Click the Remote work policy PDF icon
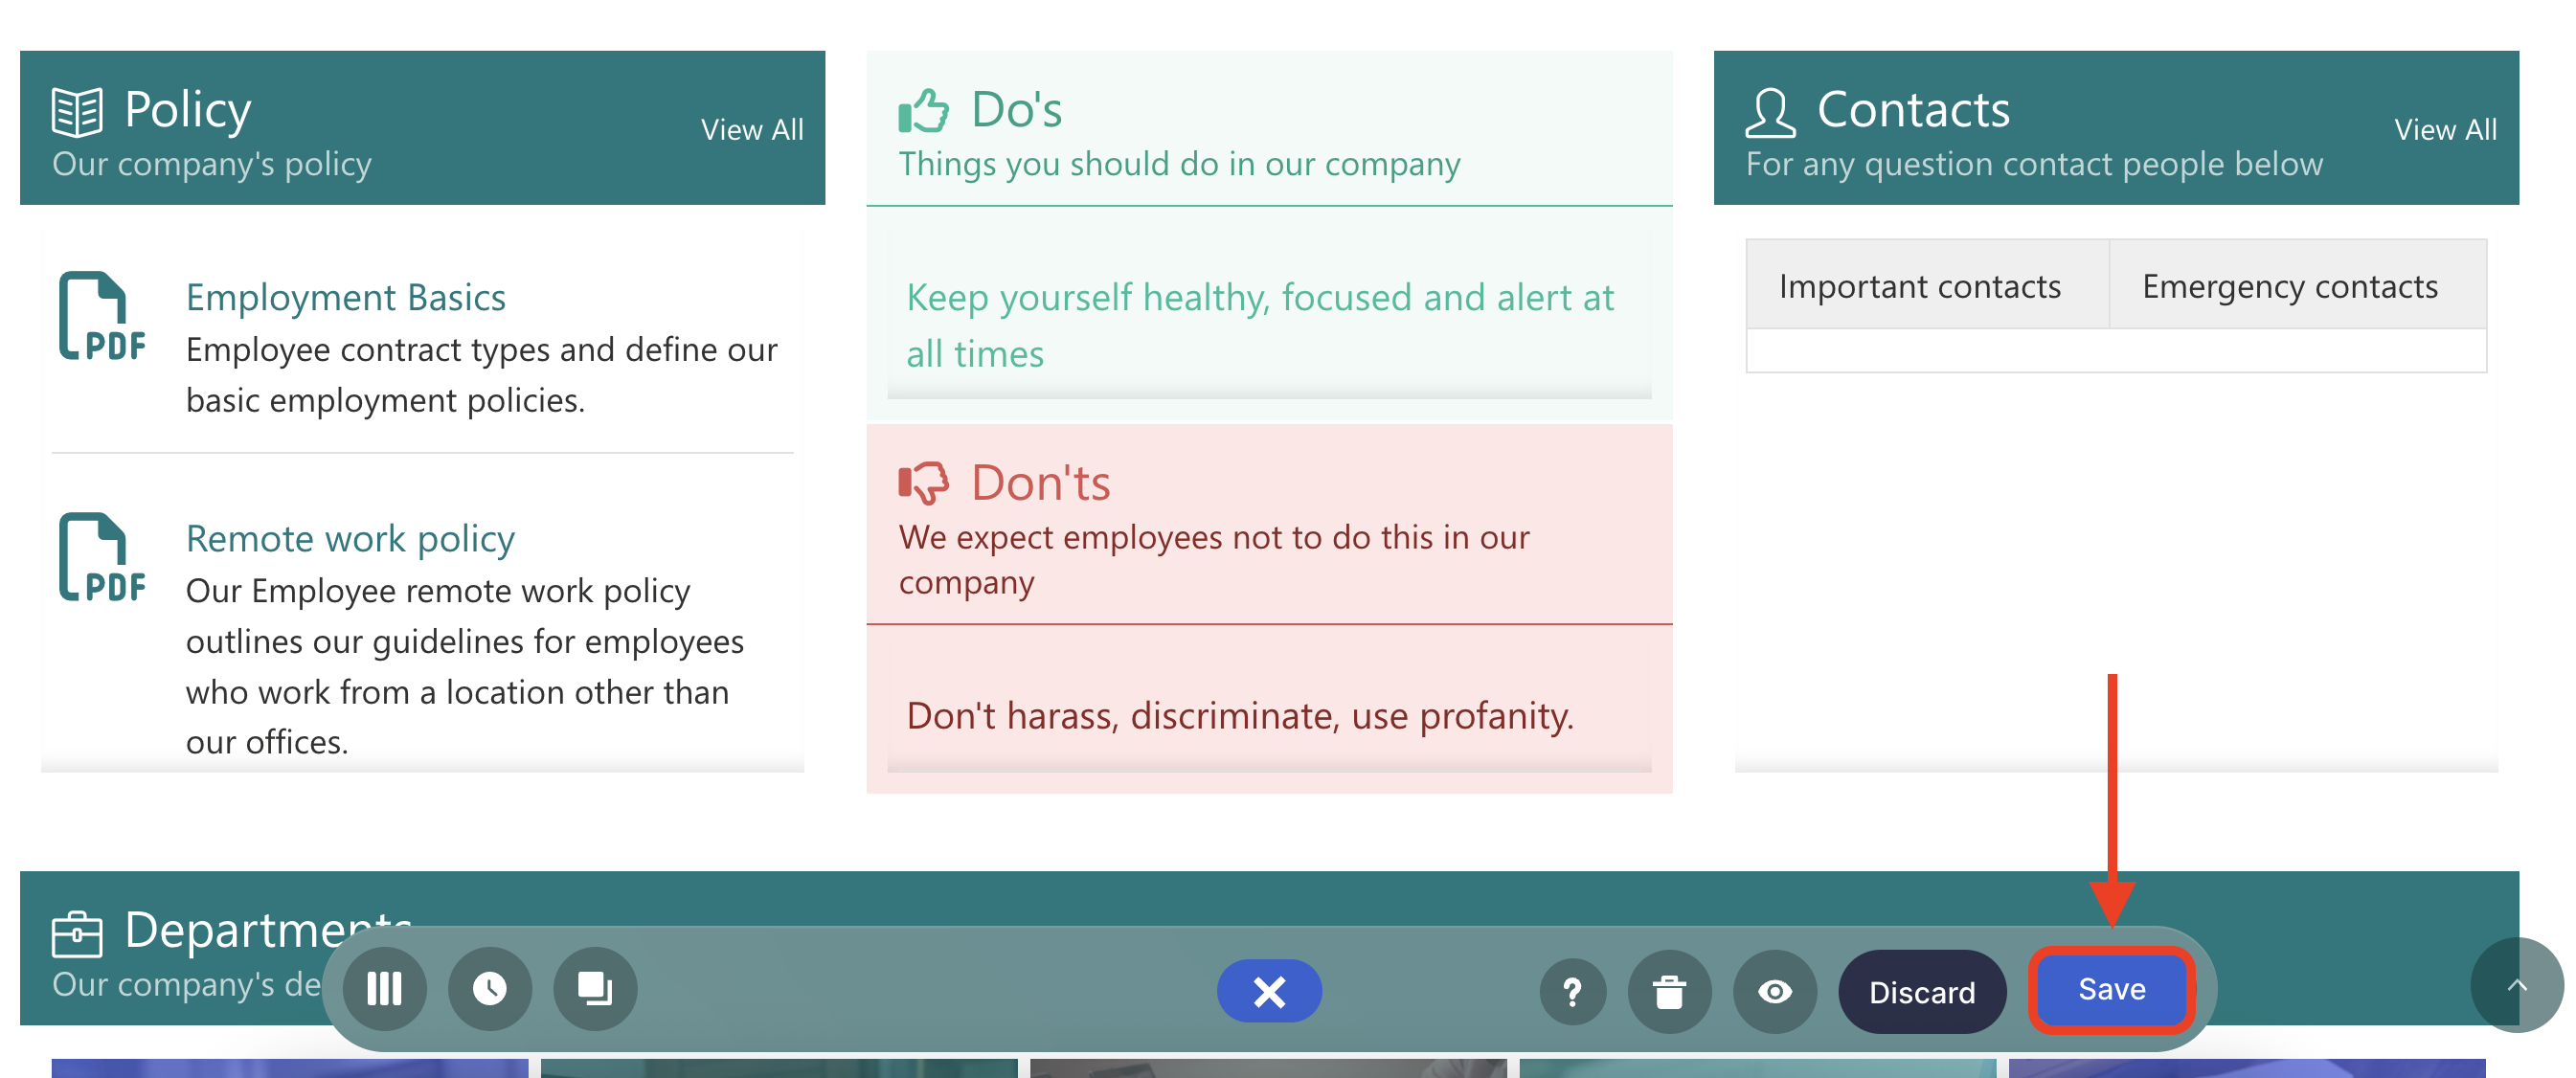This screenshot has width=2576, height=1078. (x=101, y=557)
